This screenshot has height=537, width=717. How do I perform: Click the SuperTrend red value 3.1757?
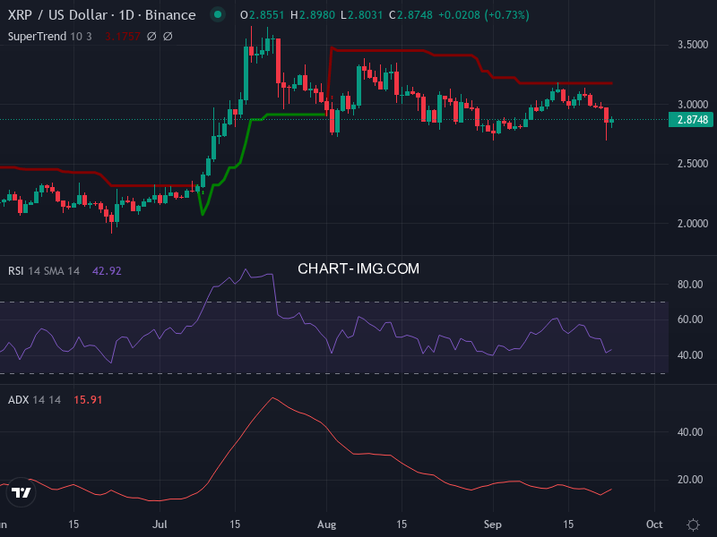tap(121, 37)
